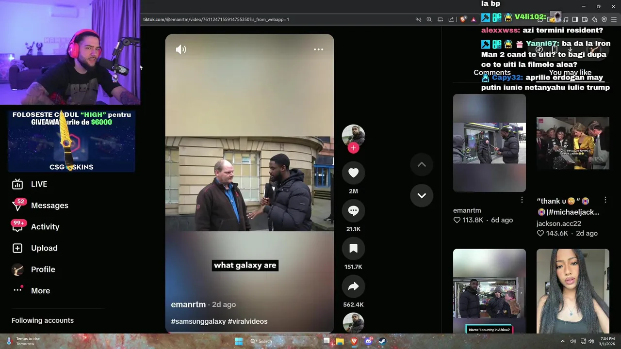Open the Windows Start menu
Image resolution: width=621 pixels, height=349 pixels.
click(x=239, y=341)
